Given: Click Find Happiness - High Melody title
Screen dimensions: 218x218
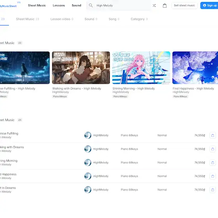Looking at the screenshot, I should click(x=193, y=88).
